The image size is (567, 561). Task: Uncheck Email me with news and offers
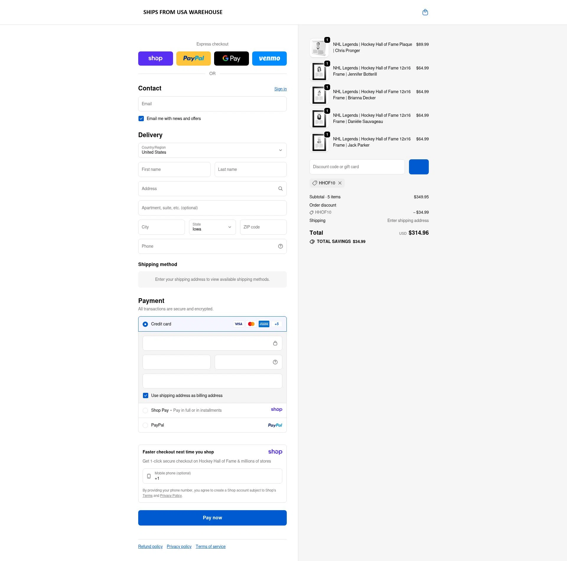coord(141,119)
